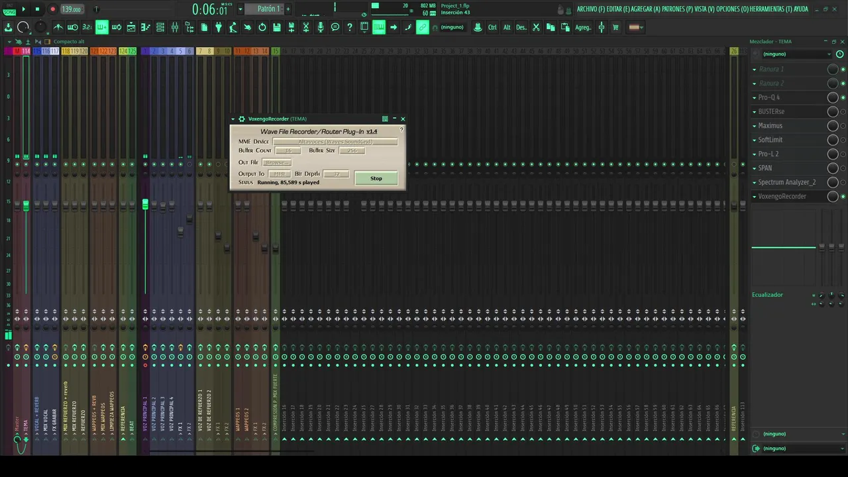Open the PATRONES menu

677,9
